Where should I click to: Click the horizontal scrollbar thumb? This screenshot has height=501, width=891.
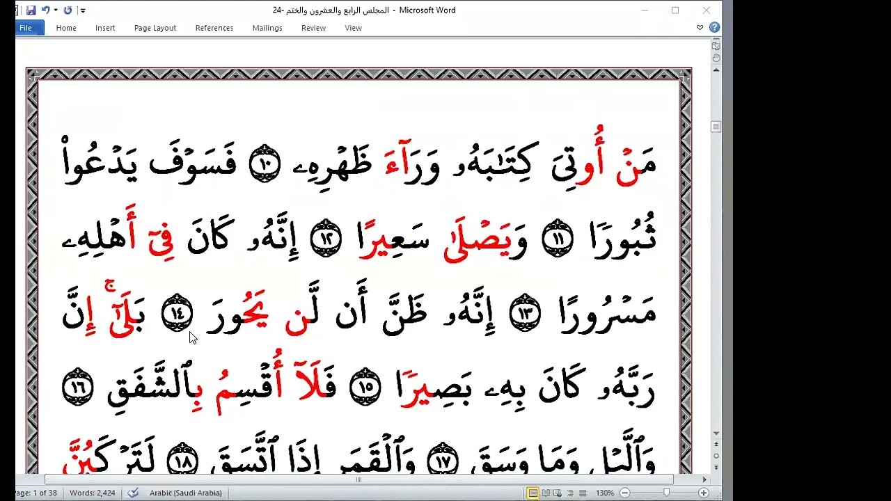pos(359,479)
